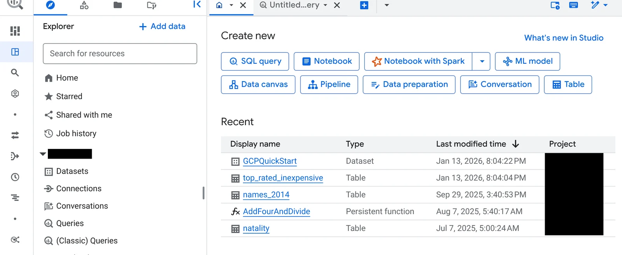Open Notebook with Spark dropdown arrow
This screenshot has width=622, height=255.
482,61
